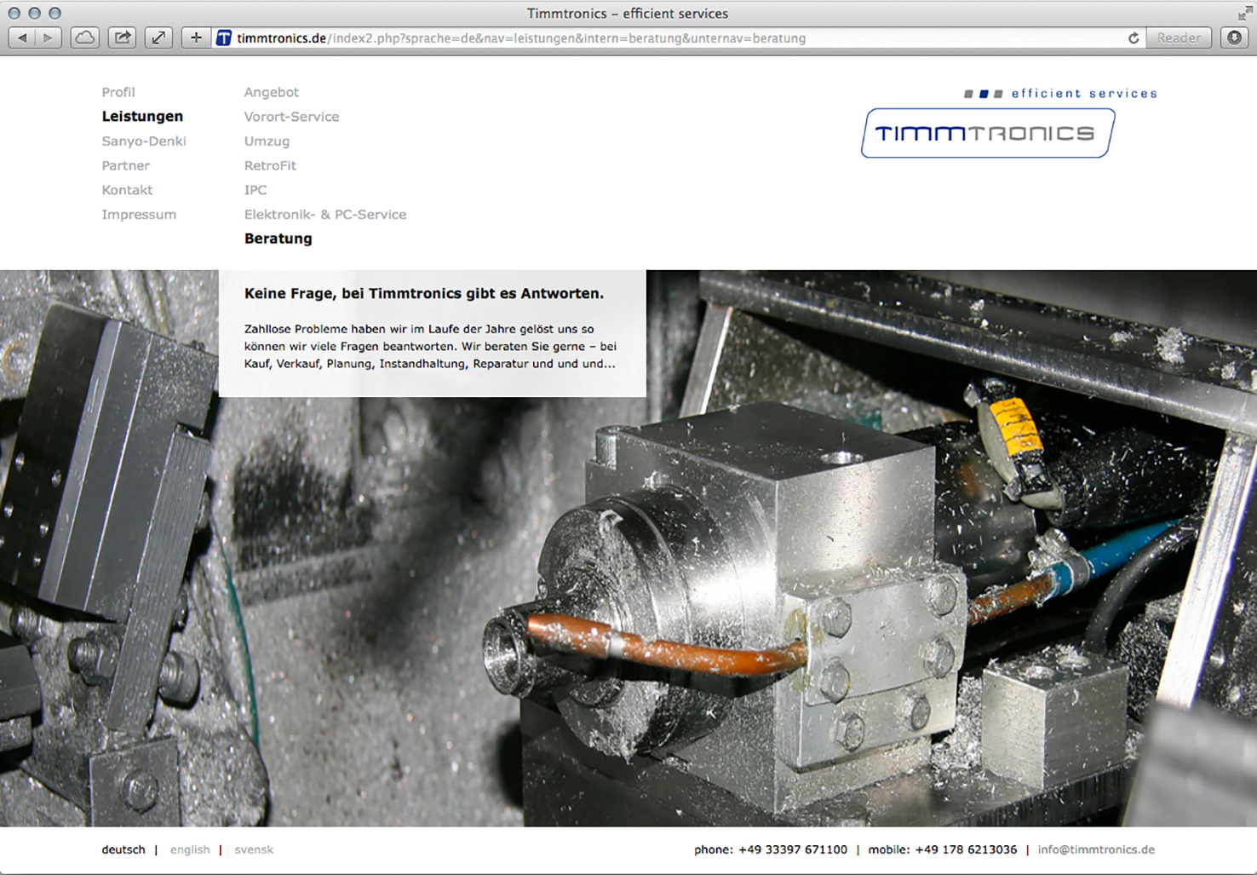Screen dimensions: 1257x875
Task: Enter full screen via top-right arrows
Action: click(x=1244, y=13)
